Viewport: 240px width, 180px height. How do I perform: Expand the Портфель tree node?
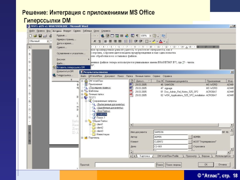click(82, 138)
